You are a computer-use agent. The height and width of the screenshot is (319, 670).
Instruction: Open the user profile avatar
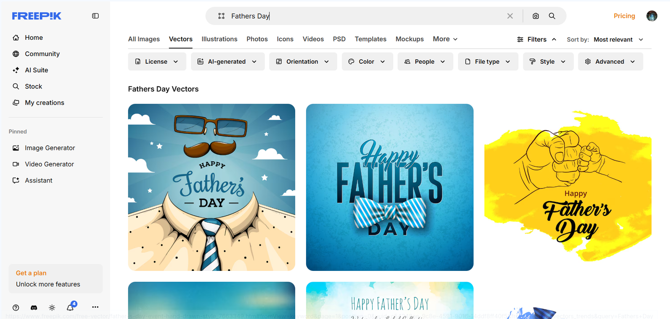click(x=652, y=16)
